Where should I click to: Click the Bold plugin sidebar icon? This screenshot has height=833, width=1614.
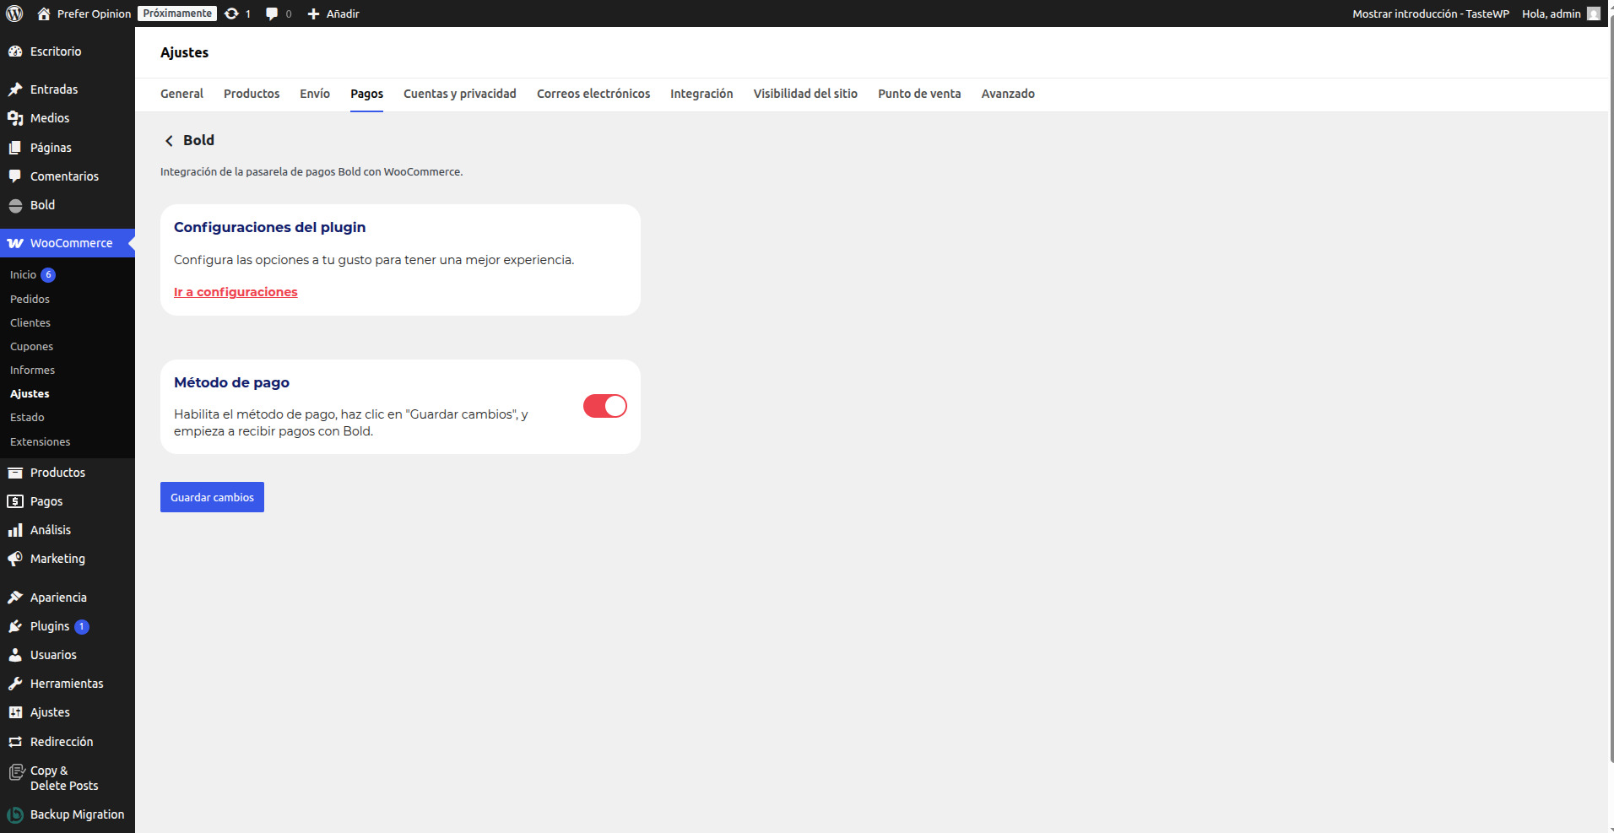tap(15, 205)
